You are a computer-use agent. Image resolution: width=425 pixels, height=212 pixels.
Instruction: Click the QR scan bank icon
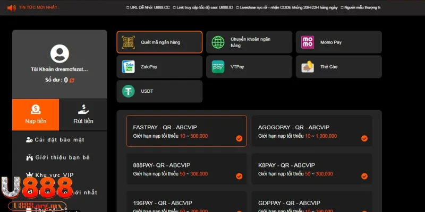[x=128, y=42]
